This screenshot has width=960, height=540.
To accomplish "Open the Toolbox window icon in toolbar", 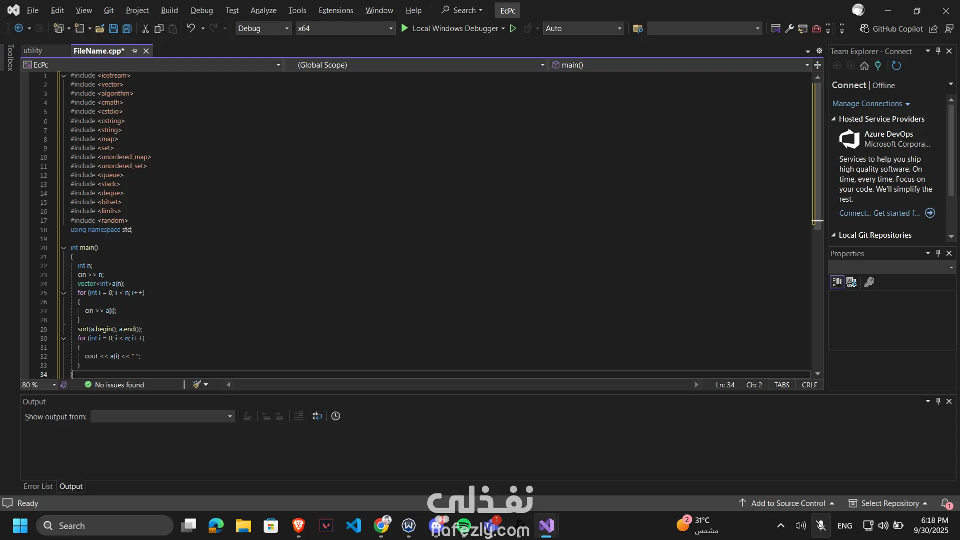I will point(816,29).
